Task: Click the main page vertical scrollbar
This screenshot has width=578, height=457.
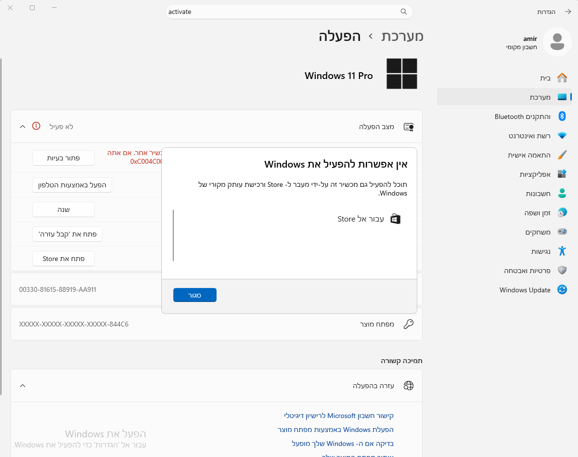Action: [1, 226]
